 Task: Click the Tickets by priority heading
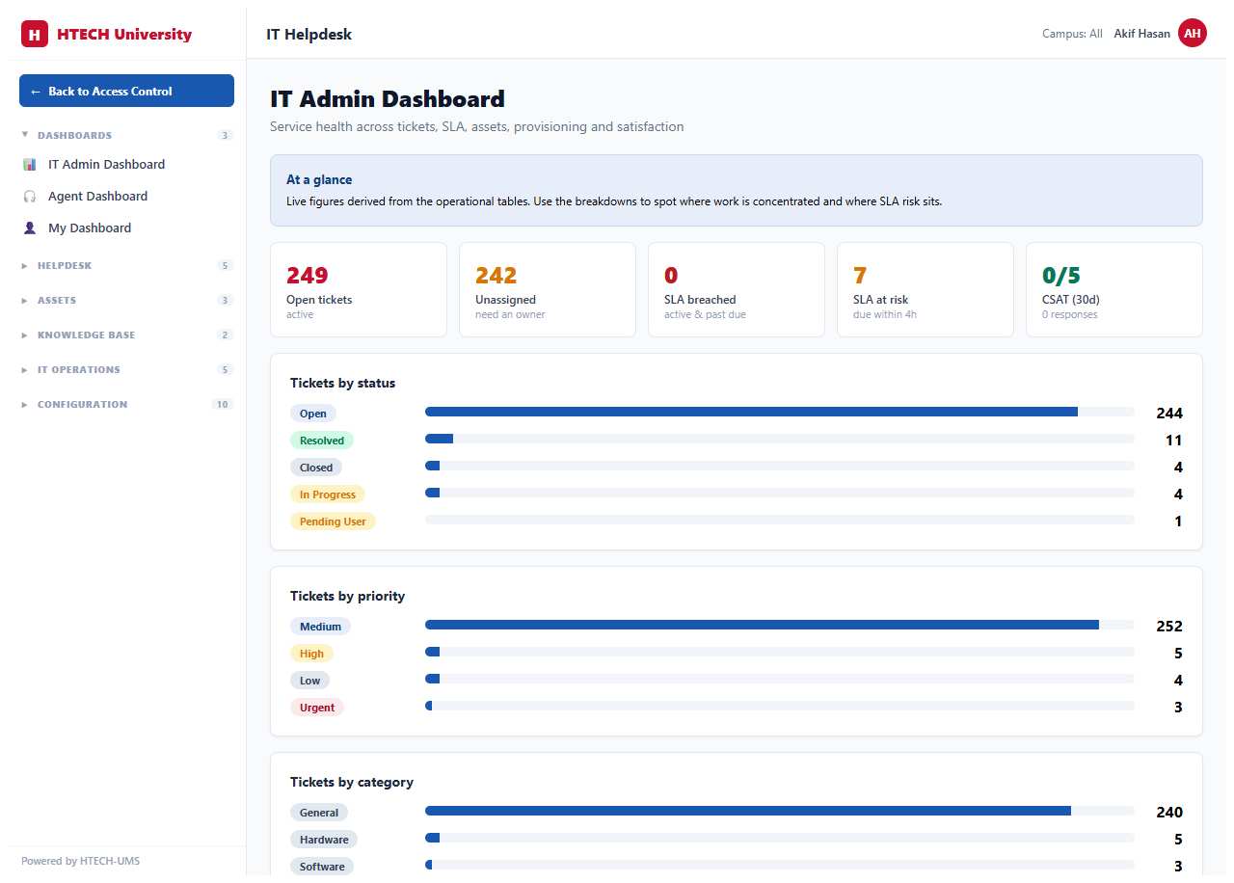(x=348, y=596)
